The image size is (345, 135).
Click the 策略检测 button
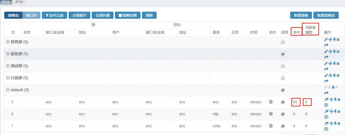pyautogui.click(x=128, y=15)
